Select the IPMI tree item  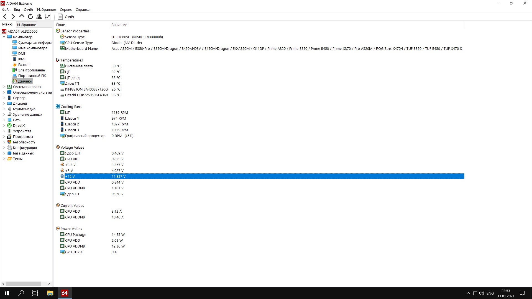(x=19, y=59)
